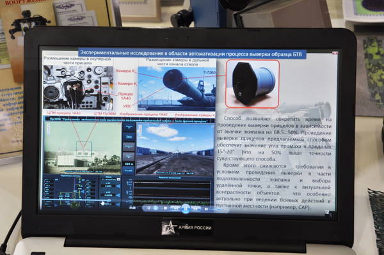The height and width of the screenshot is (255, 384).
Task: Skip to the previous track button
Action: click(x=175, y=208)
